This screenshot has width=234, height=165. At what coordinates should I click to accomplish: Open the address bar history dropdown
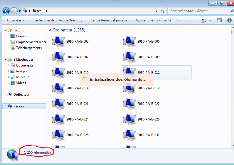tap(157, 11)
